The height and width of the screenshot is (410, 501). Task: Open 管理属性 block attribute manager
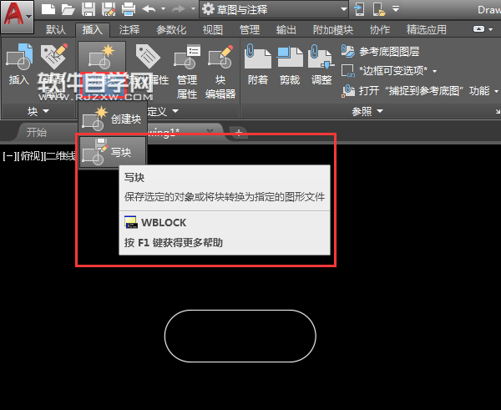tap(187, 72)
